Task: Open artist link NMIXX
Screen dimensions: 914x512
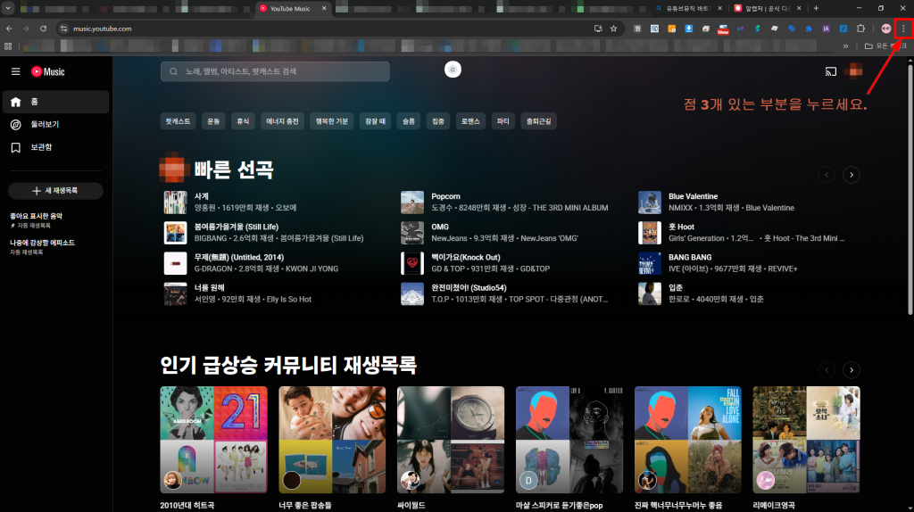Action: click(x=681, y=208)
